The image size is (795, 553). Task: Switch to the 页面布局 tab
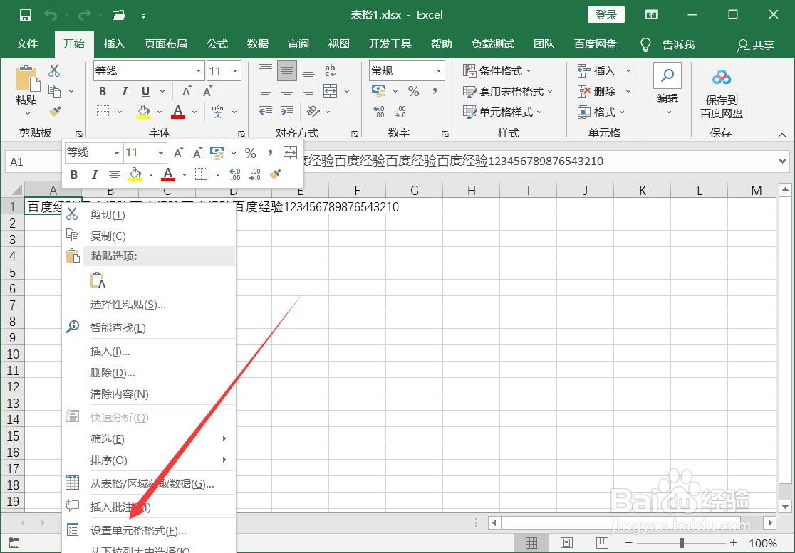point(165,44)
